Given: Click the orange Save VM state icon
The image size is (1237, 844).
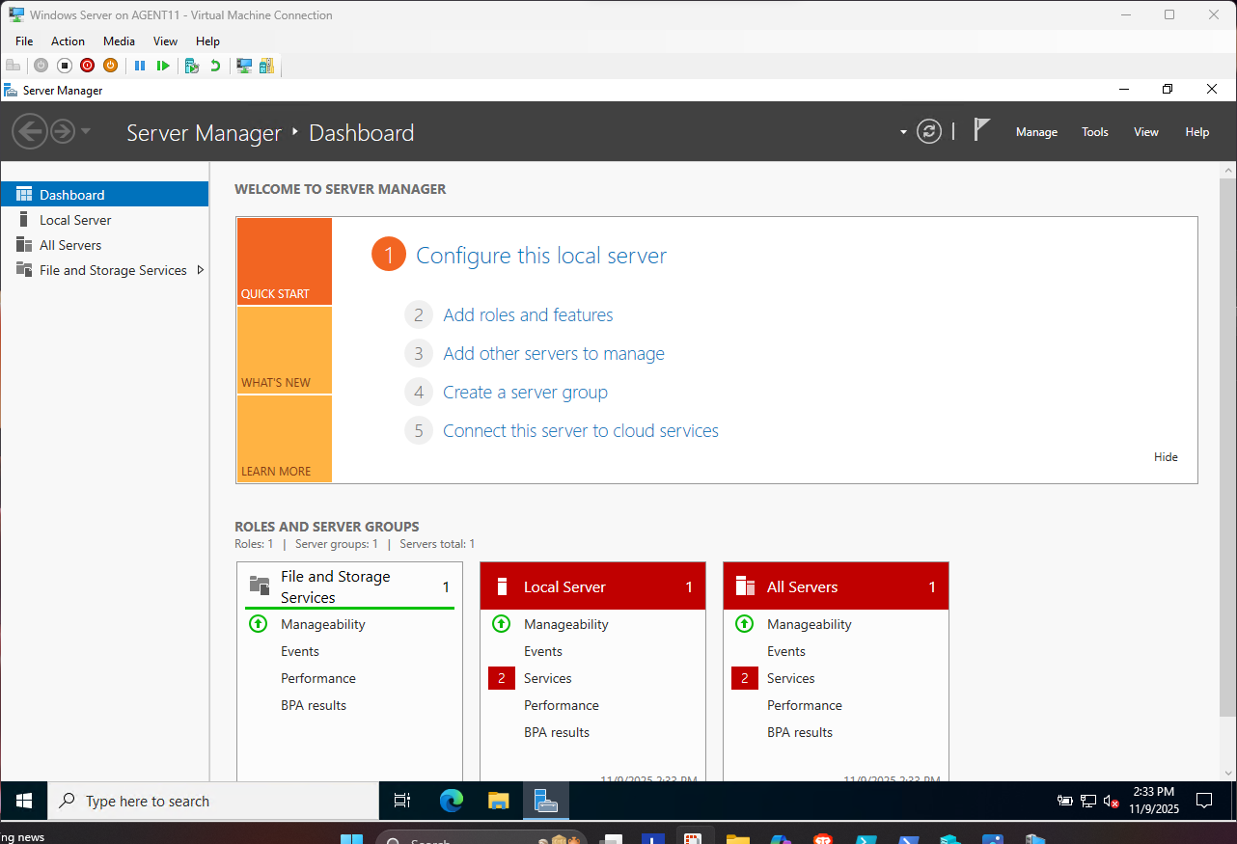Looking at the screenshot, I should [111, 66].
